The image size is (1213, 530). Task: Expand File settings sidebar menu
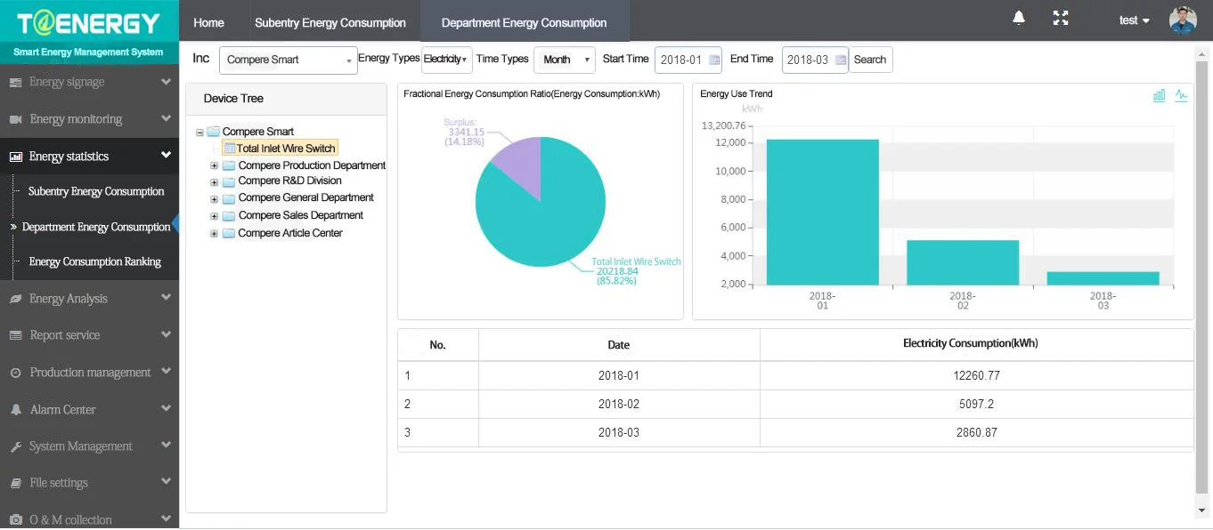(89, 482)
